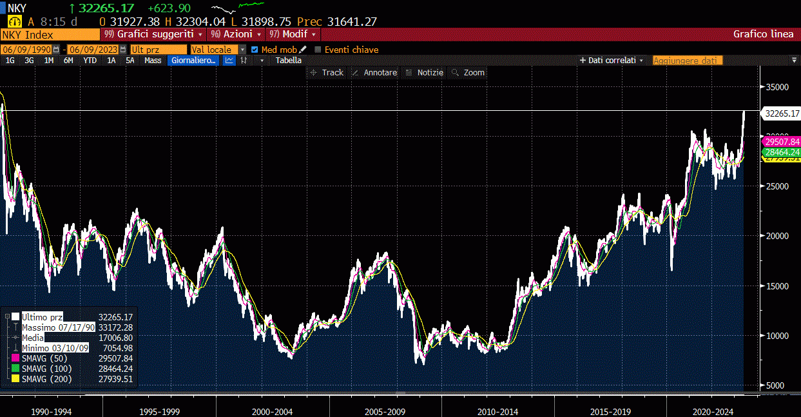Select the 1A time range
Viewport: 801px width, 417px height.
pos(111,61)
